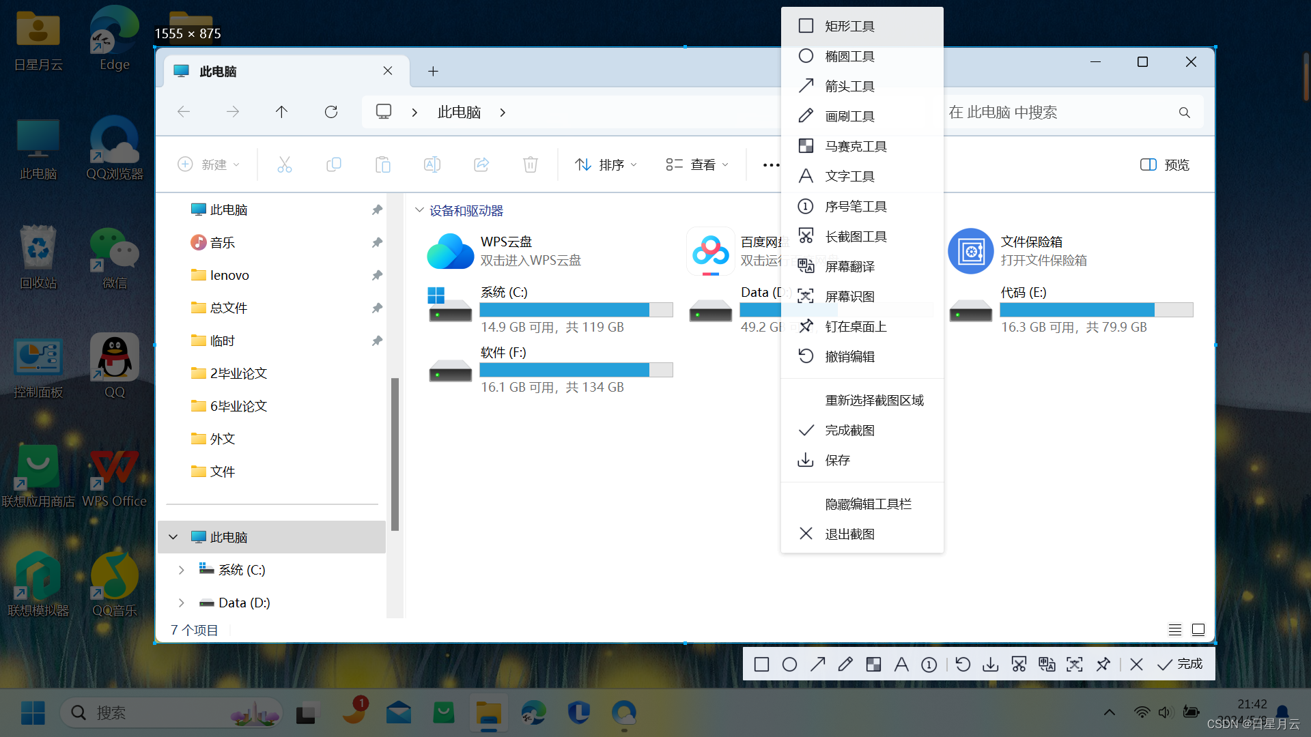Switch to details view in status bar

[1174, 630]
